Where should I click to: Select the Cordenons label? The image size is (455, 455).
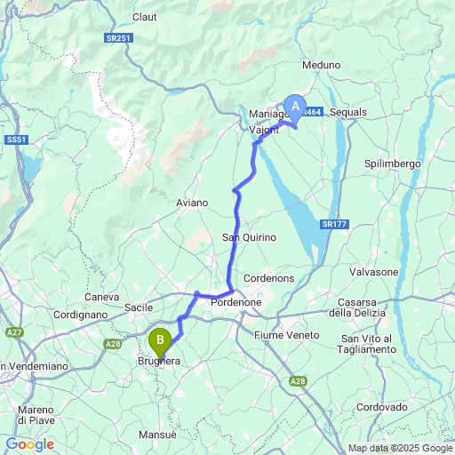tap(269, 278)
